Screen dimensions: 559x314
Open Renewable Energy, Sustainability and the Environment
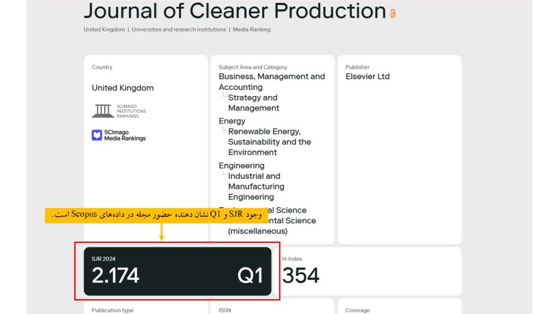pyautogui.click(x=270, y=142)
